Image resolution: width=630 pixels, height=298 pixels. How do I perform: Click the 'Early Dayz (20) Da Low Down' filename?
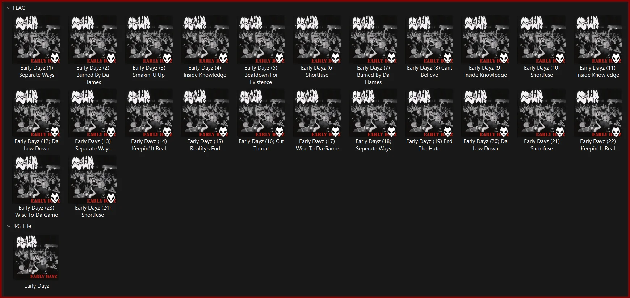click(486, 145)
